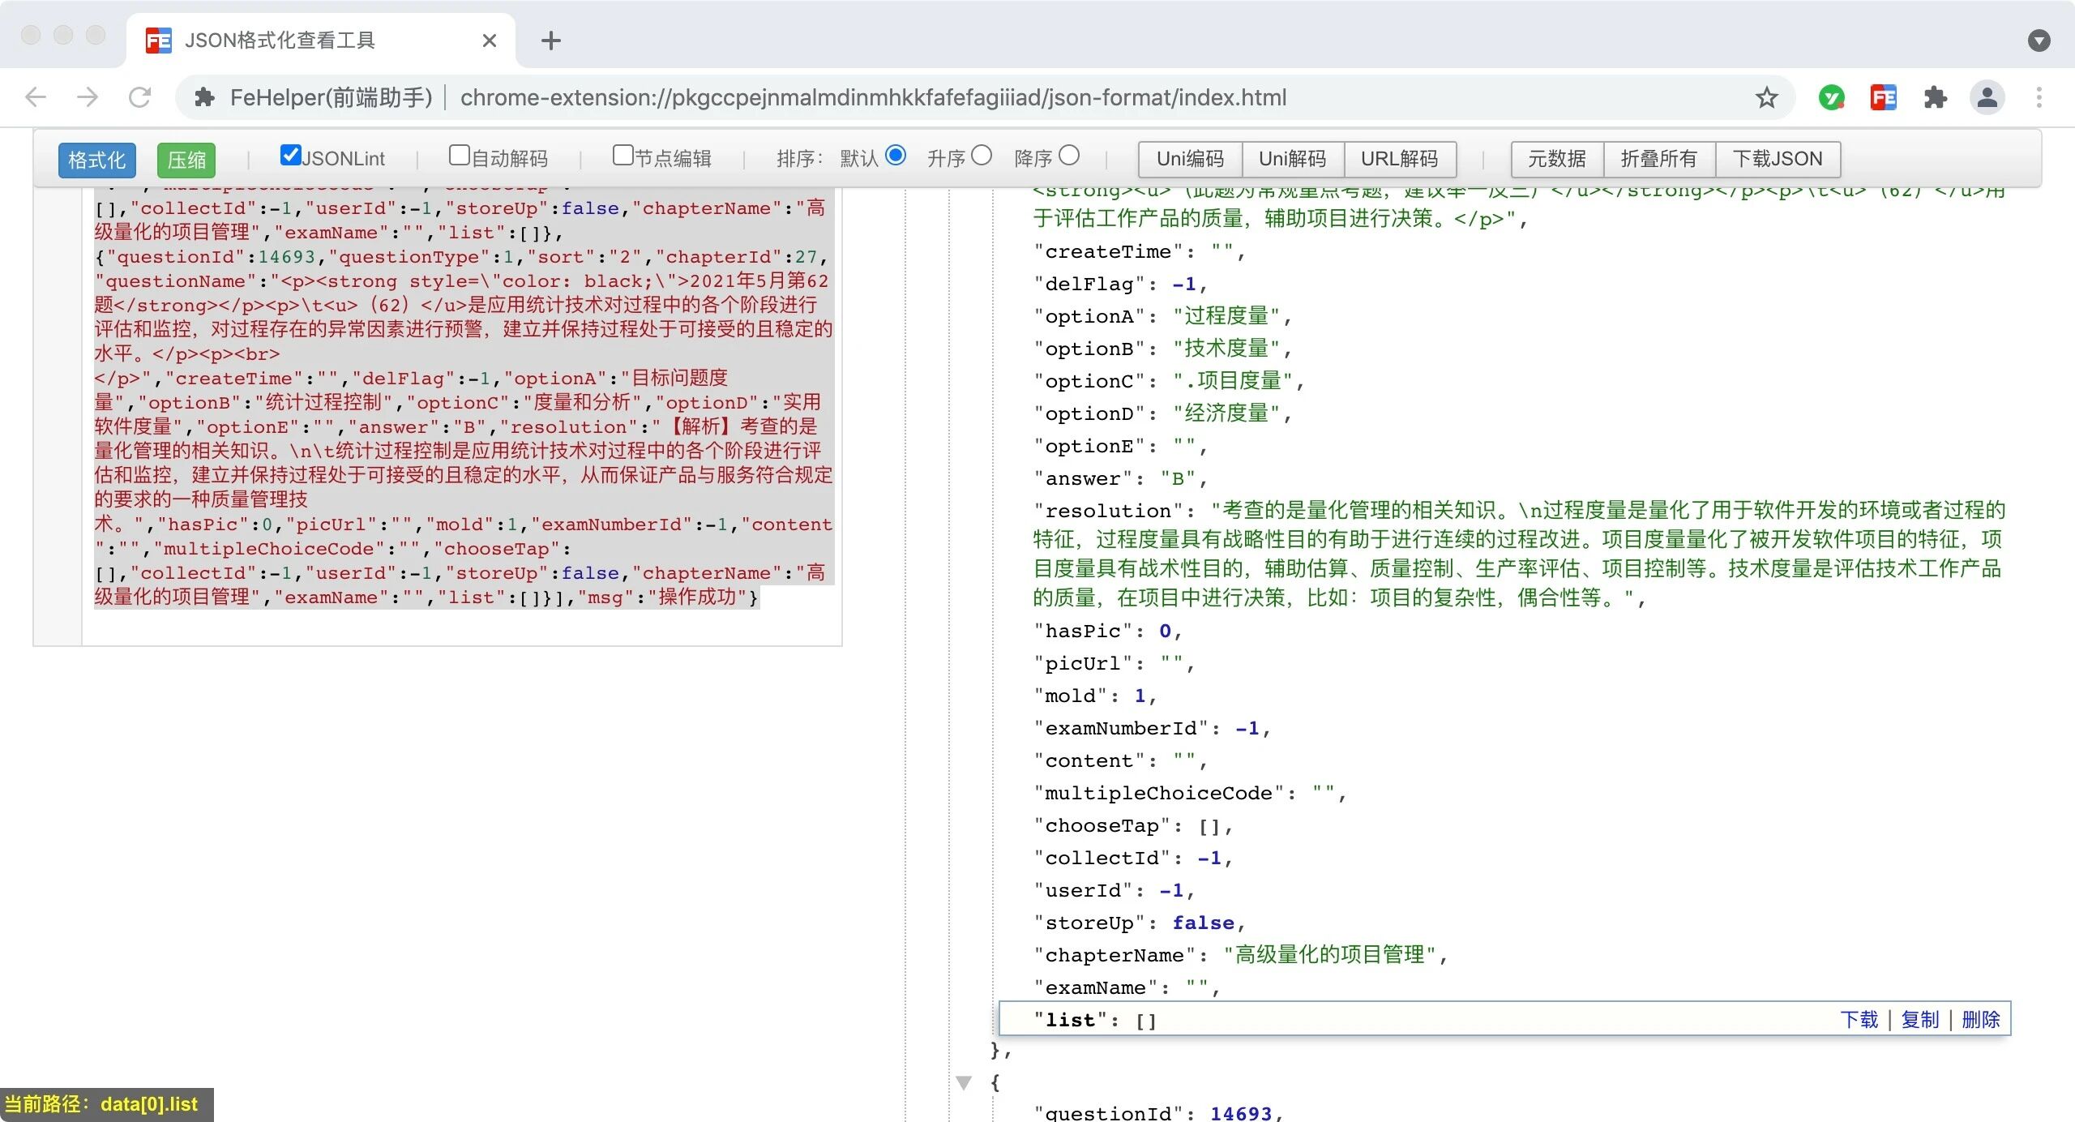This screenshot has height=1122, width=2075.
Task: Reload the page
Action: [139, 98]
